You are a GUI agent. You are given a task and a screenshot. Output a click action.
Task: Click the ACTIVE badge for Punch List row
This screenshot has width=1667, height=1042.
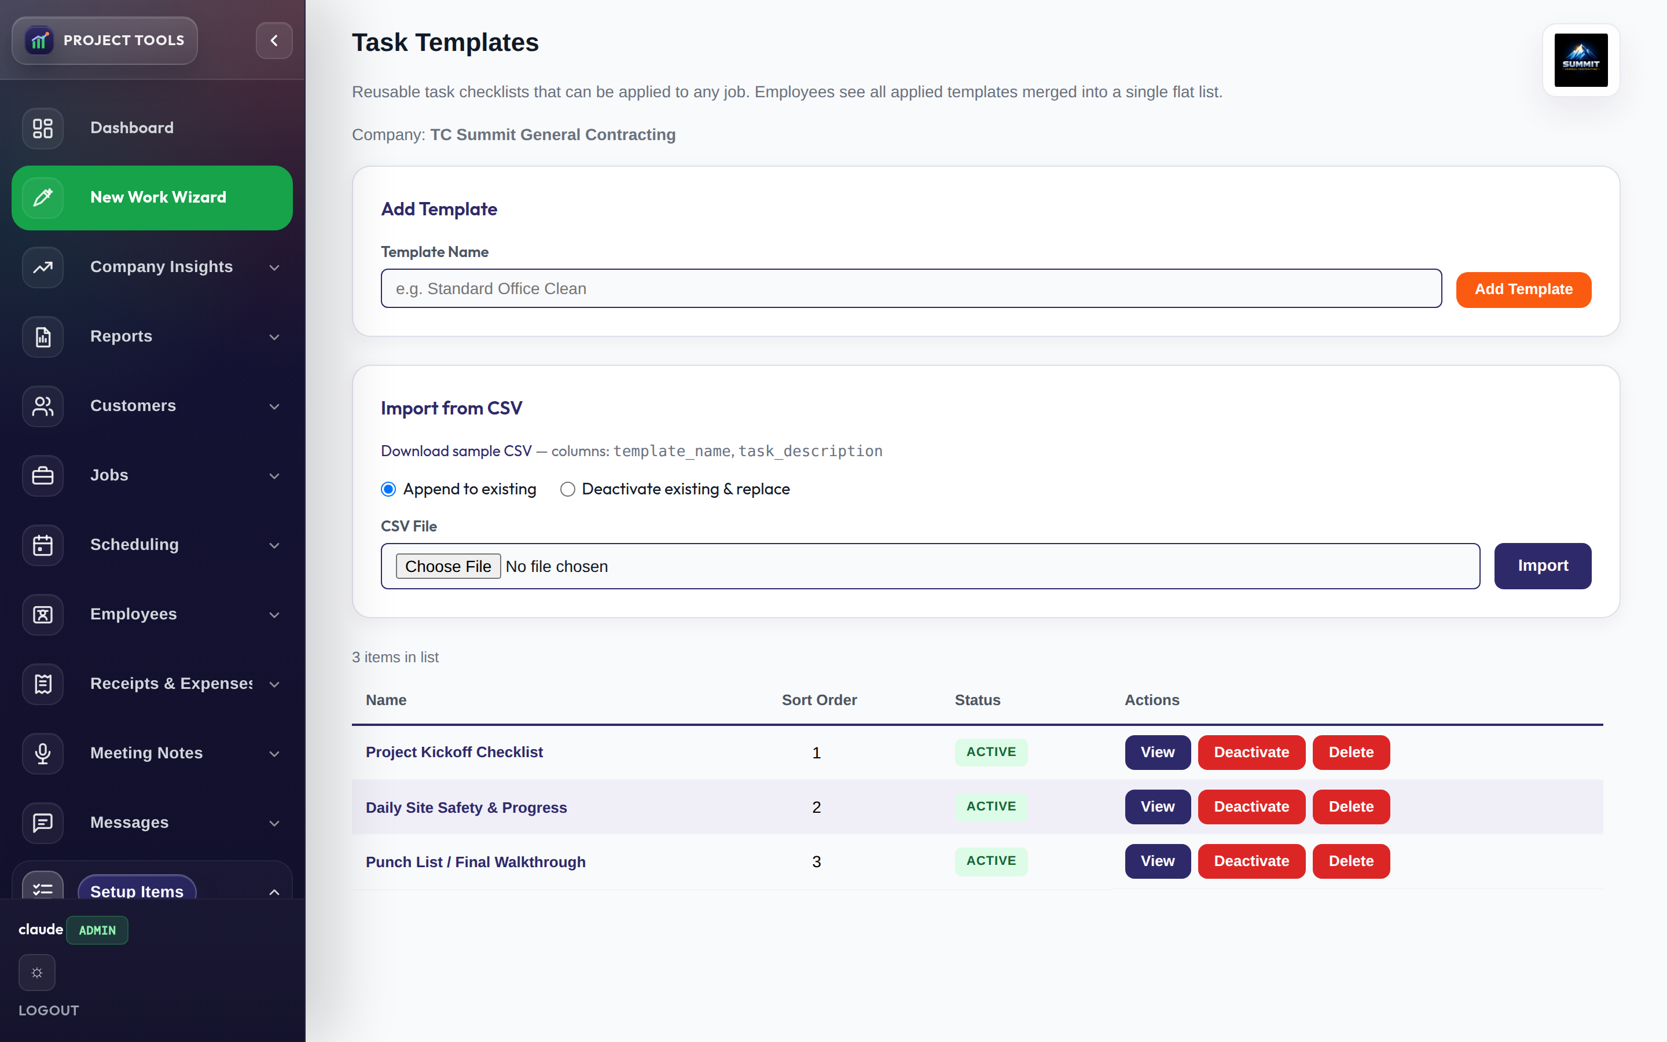990,861
